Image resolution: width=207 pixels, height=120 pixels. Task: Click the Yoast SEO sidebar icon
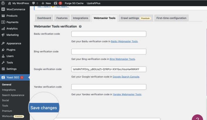pyautogui.click(x=3, y=77)
